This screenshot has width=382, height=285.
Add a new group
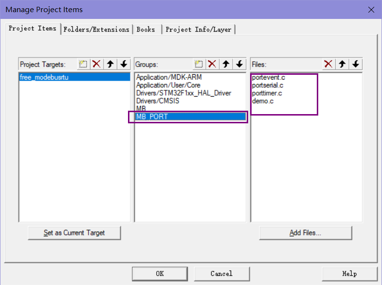click(199, 64)
